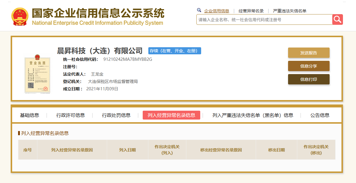
Task: Click the 作出决定机关(列入) column header
Action: [167, 150]
